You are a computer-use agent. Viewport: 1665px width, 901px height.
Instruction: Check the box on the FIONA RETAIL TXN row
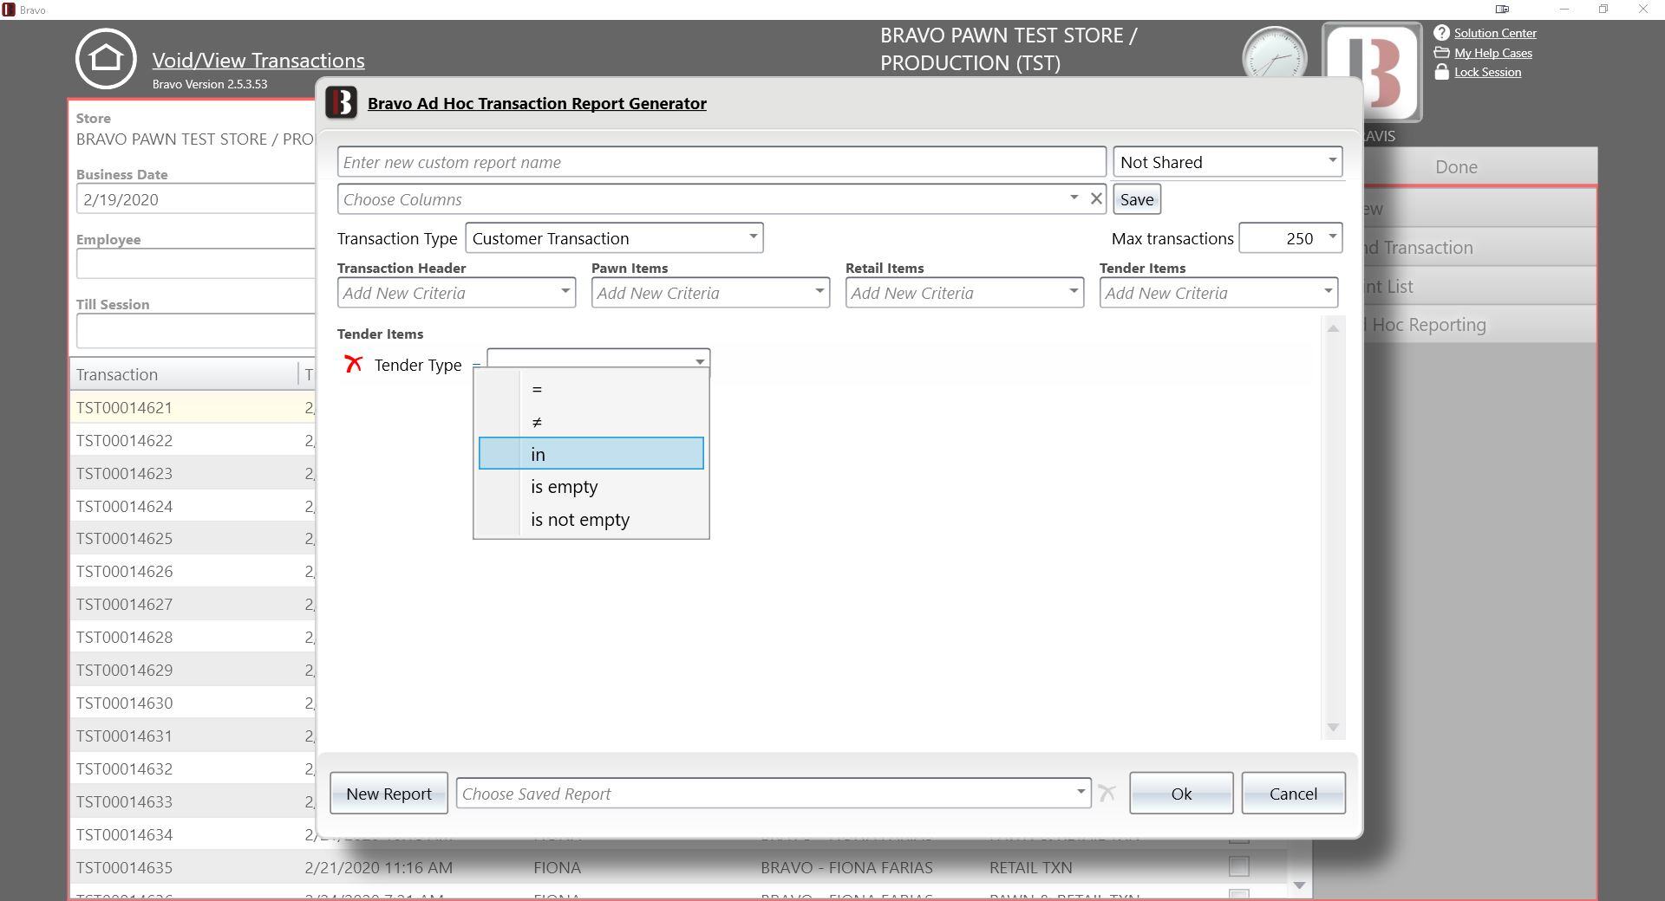(x=1239, y=866)
